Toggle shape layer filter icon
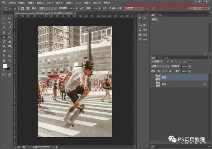This screenshot has height=149, width=212. coord(180,62)
